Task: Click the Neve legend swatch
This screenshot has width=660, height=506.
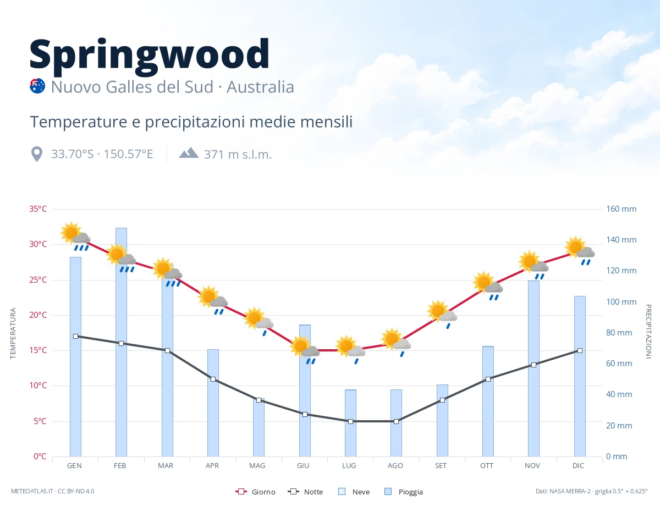Action: [342, 492]
